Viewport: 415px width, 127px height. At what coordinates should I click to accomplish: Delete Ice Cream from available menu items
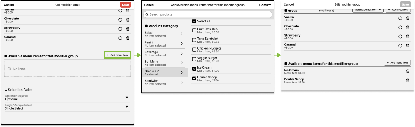pos(408,71)
